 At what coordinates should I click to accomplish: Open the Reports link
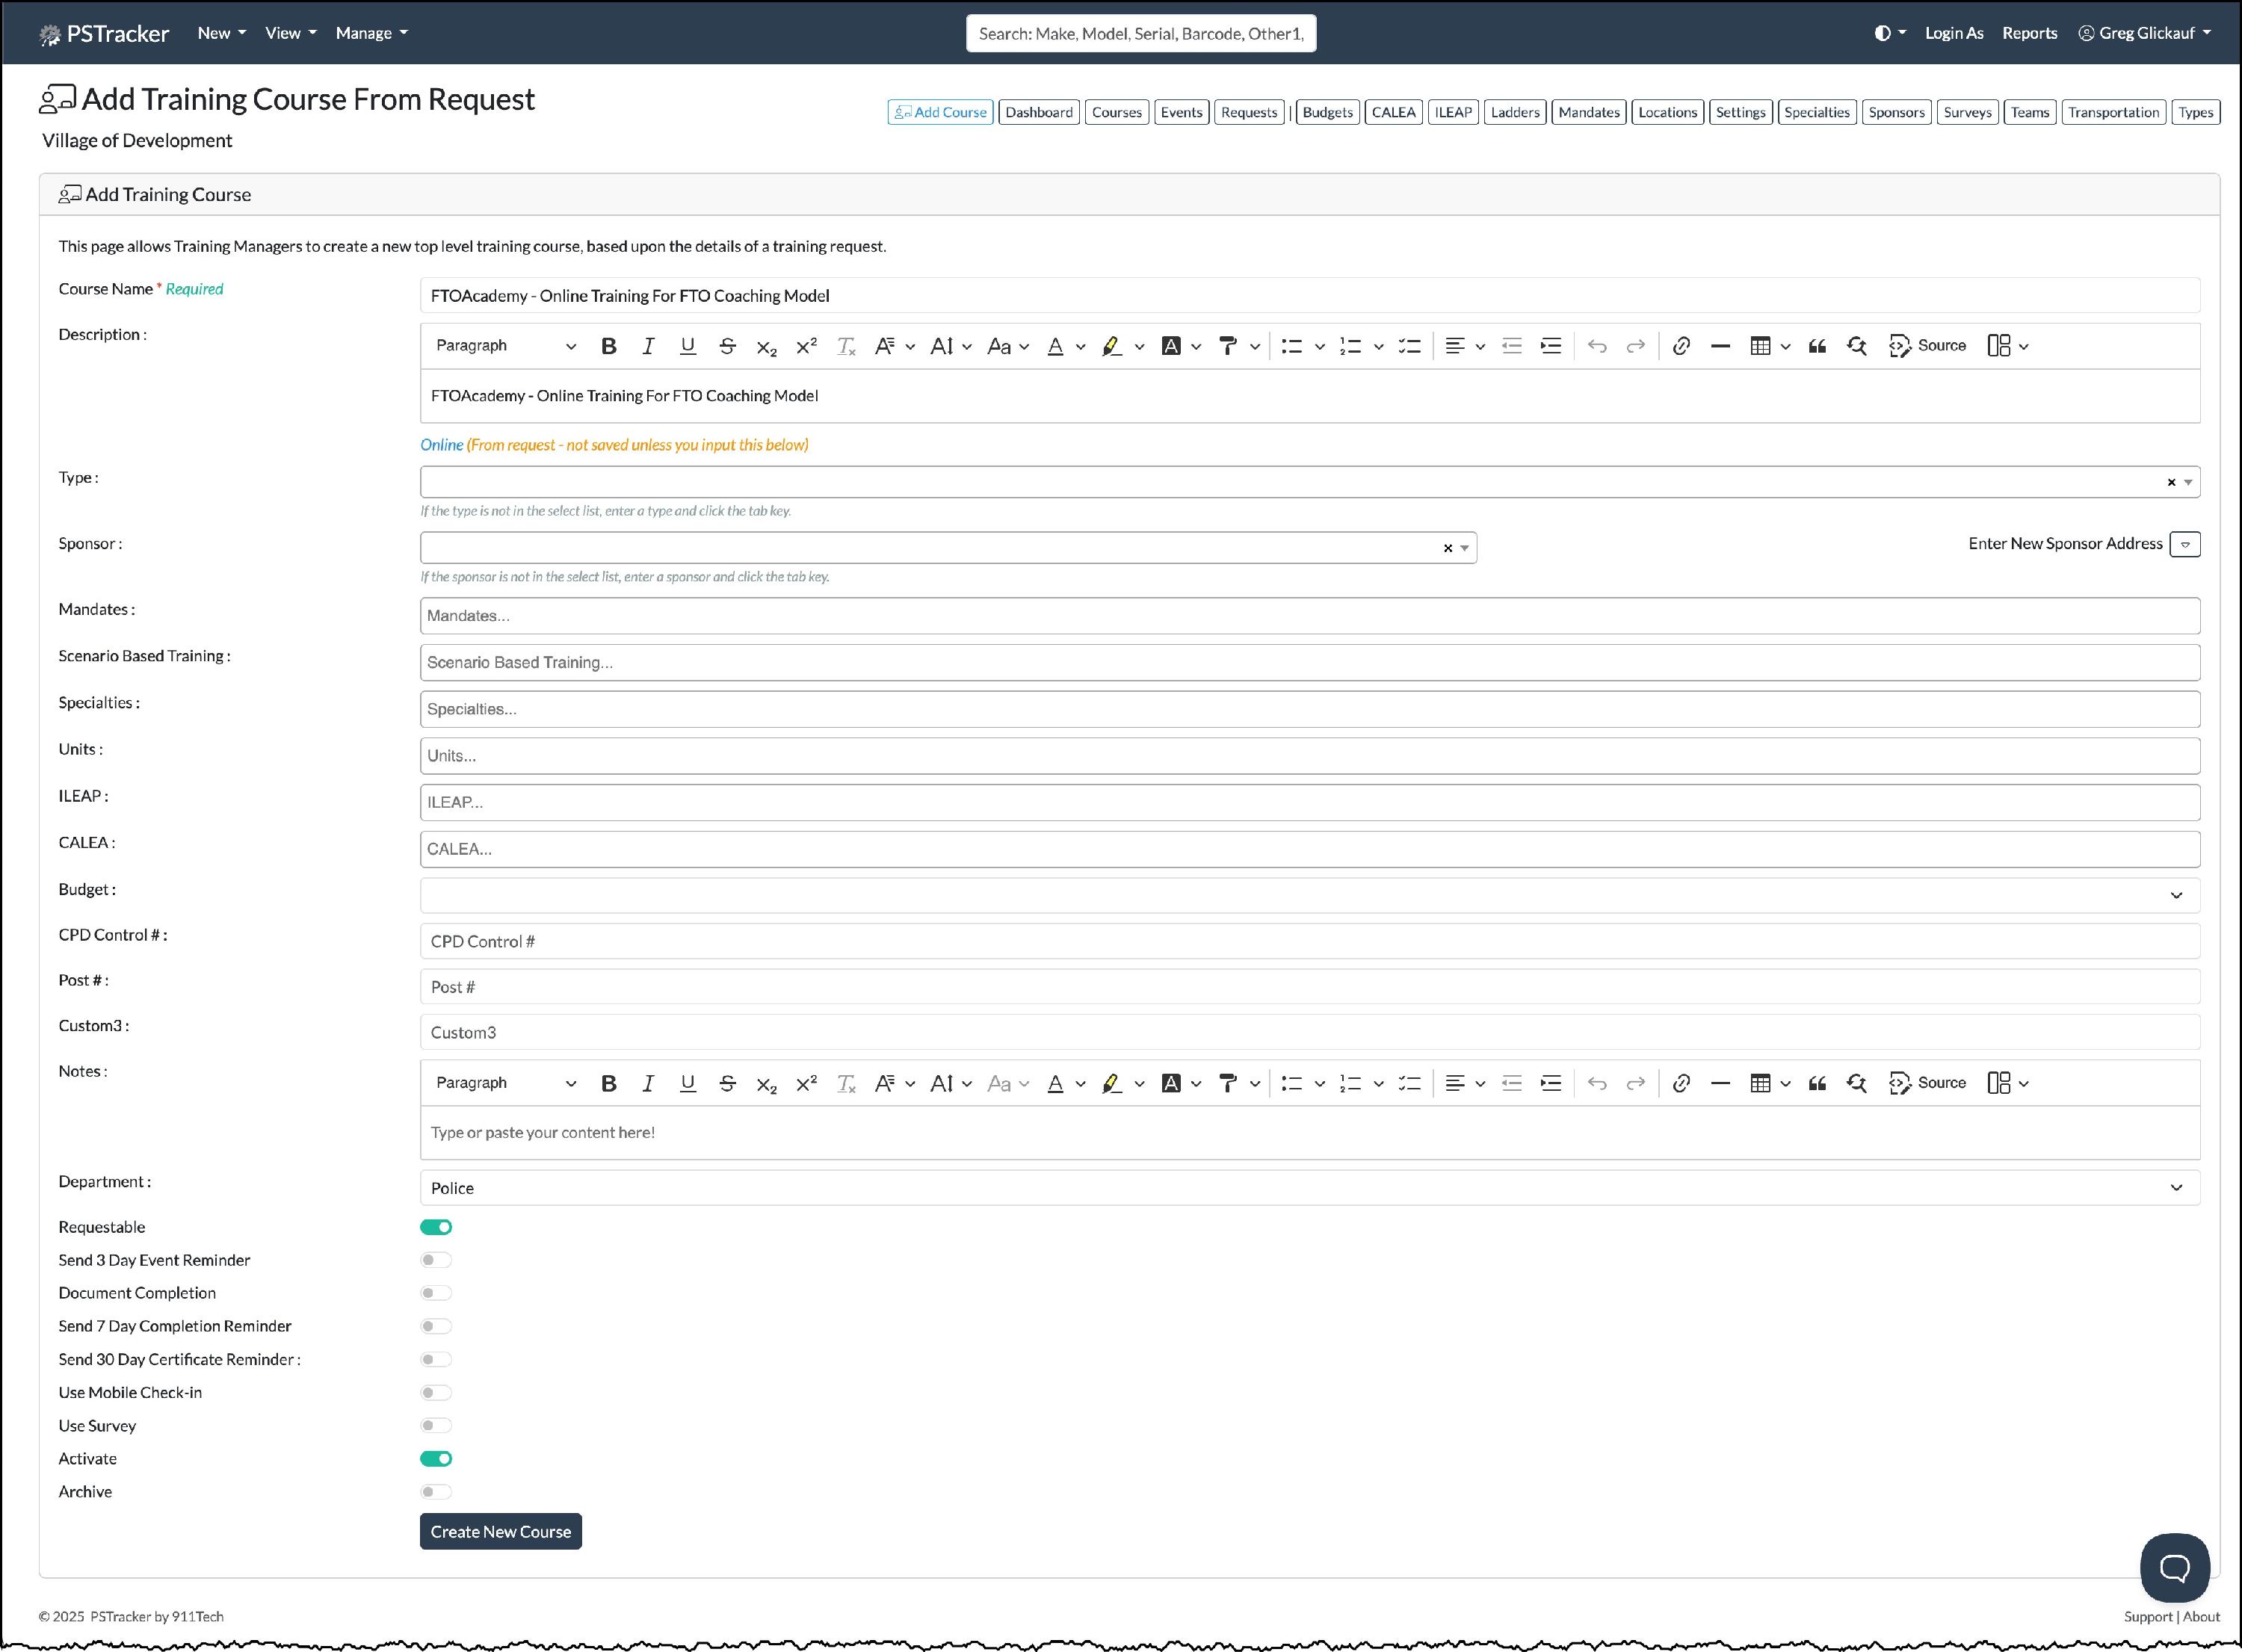[x=2029, y=33]
